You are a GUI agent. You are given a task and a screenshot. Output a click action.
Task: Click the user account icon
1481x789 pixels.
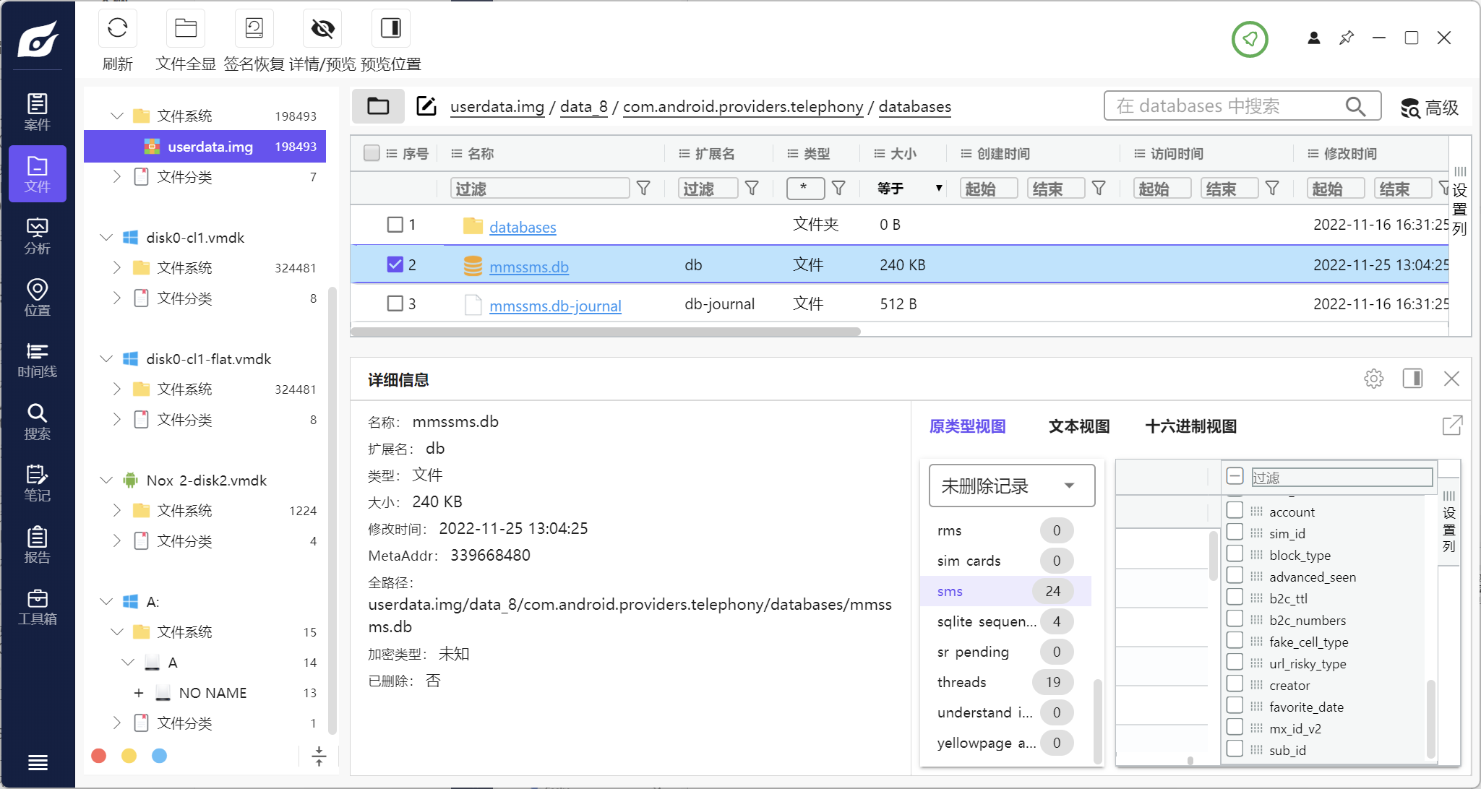pos(1314,38)
